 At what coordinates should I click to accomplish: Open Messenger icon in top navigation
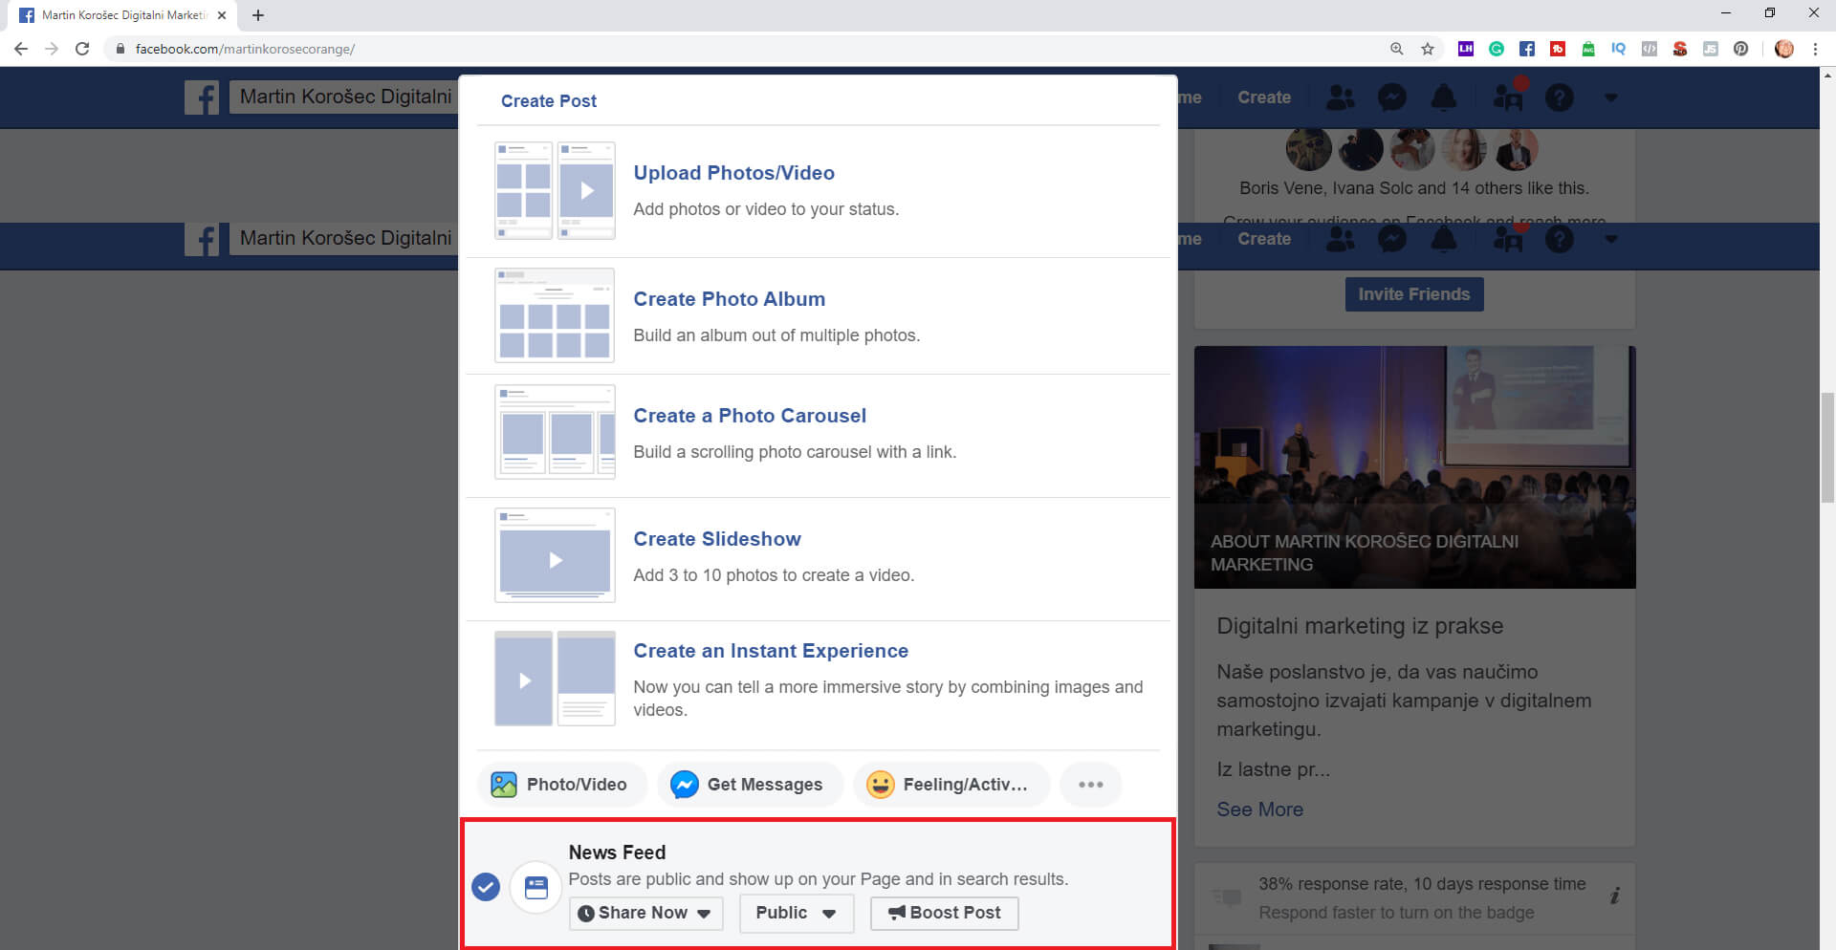point(1391,97)
